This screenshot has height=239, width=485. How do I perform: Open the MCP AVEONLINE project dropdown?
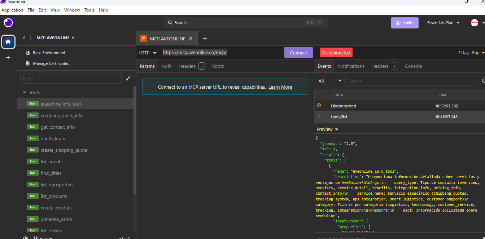(56, 38)
